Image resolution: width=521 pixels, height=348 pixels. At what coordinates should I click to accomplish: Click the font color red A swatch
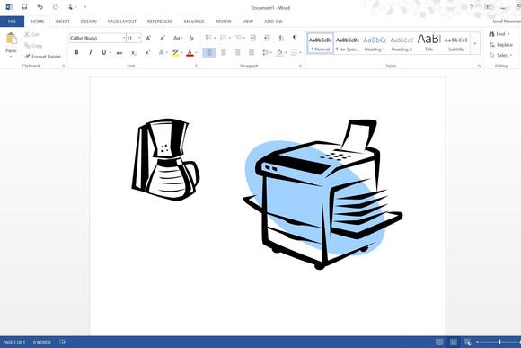point(190,53)
